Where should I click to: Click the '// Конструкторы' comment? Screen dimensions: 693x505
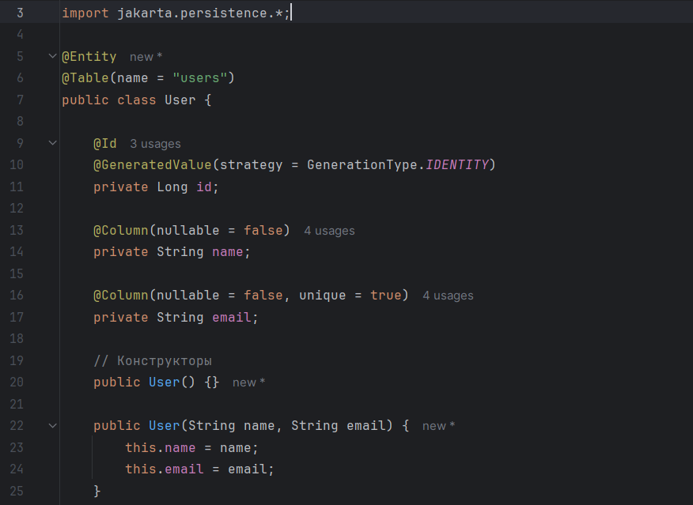pos(153,360)
